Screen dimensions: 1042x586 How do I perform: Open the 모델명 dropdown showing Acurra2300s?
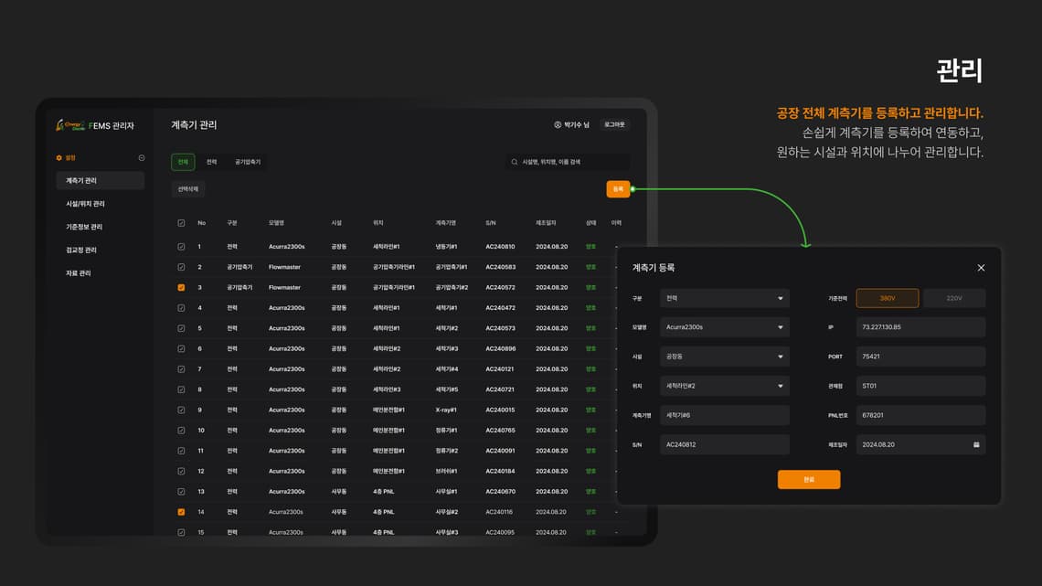tap(724, 327)
